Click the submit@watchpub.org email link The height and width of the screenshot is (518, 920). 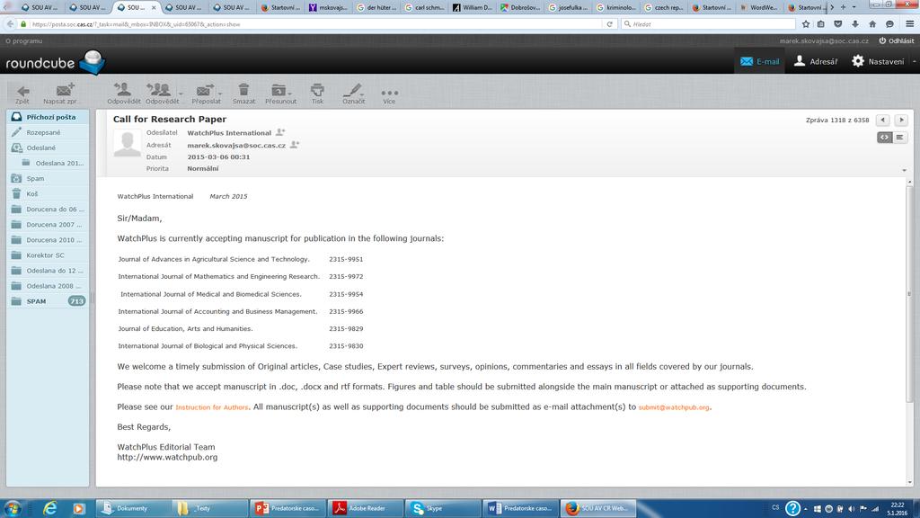[674, 407]
